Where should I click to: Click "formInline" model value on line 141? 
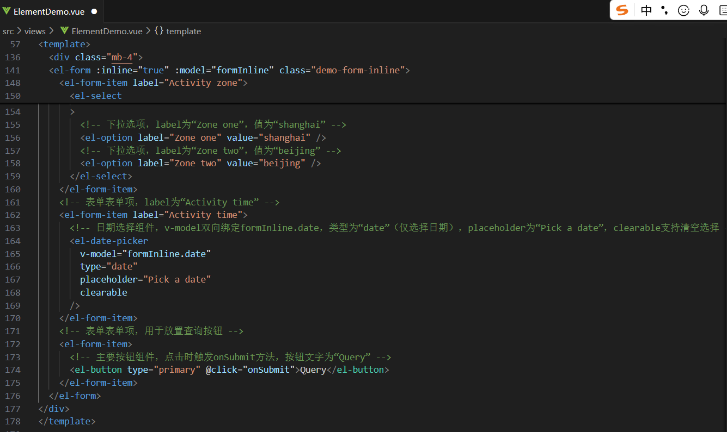243,70
